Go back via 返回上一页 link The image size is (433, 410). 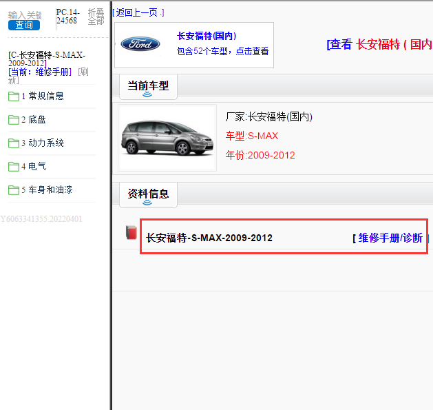coord(138,12)
